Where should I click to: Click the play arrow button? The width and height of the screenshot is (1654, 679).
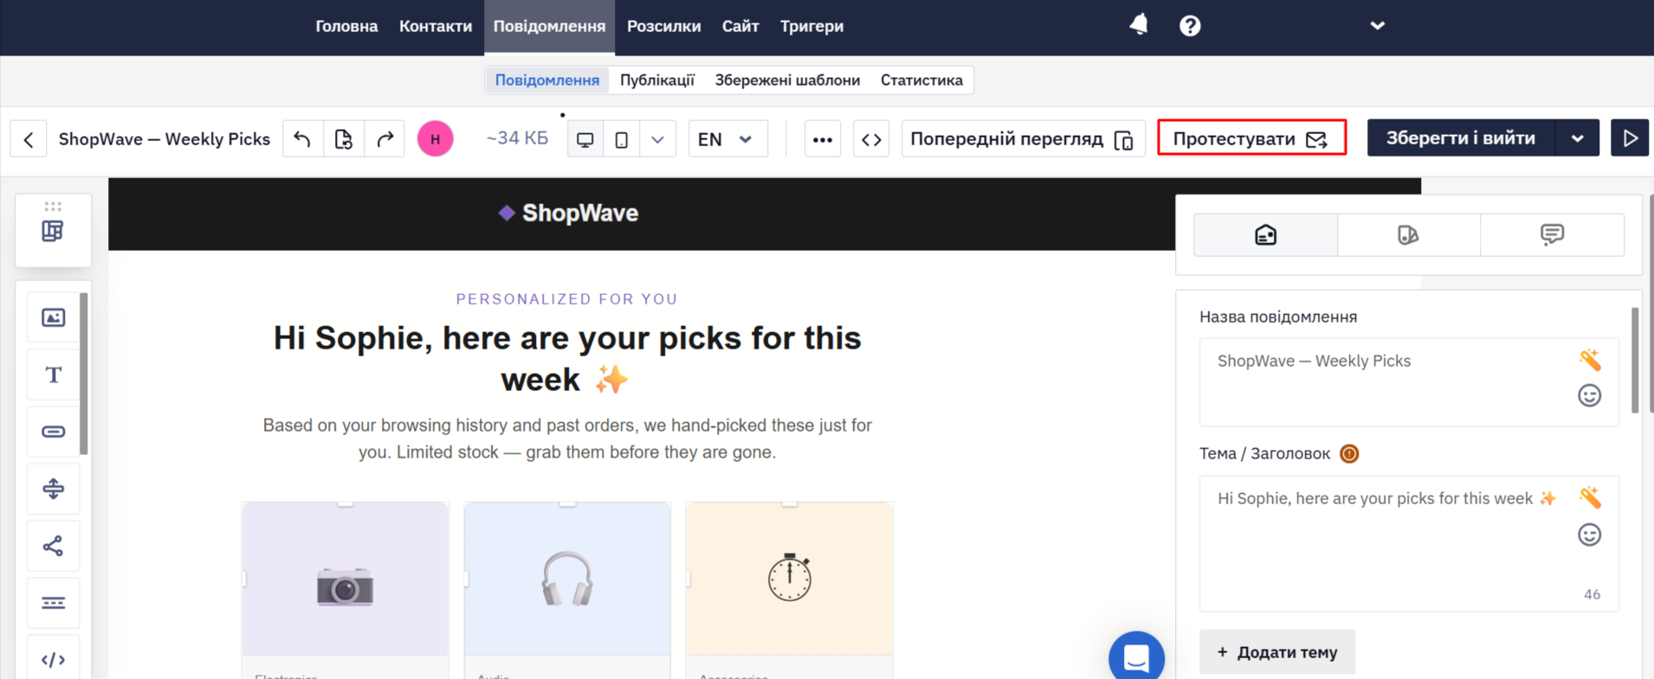click(1630, 138)
